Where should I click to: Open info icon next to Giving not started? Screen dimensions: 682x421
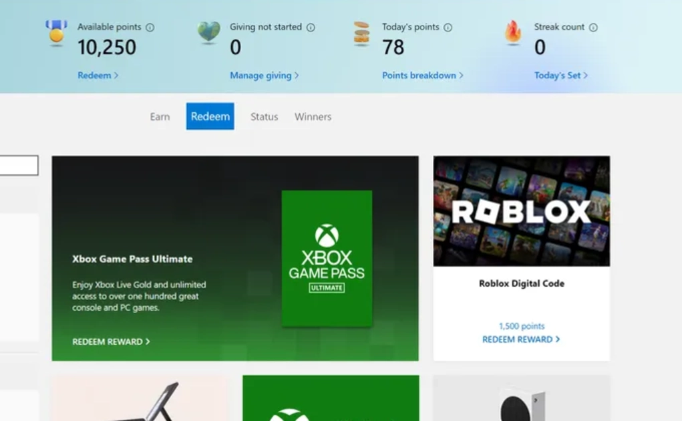[311, 27]
